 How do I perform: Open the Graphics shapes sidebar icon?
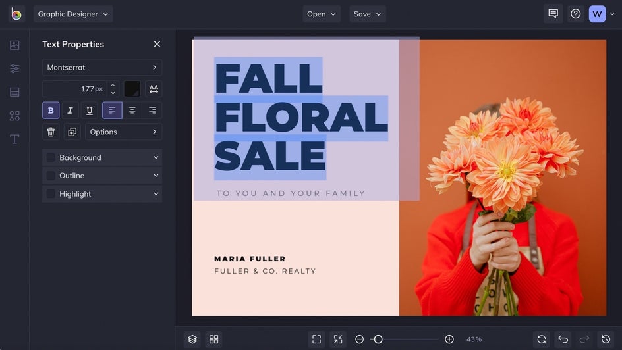14,116
